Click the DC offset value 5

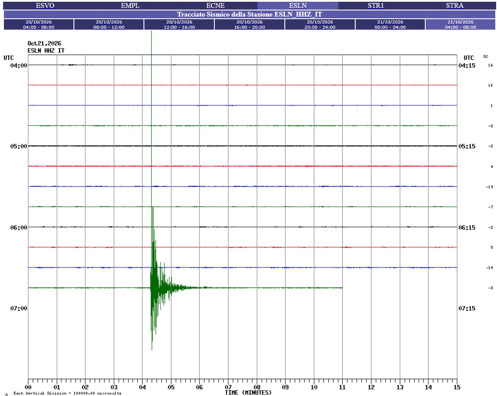(492, 247)
